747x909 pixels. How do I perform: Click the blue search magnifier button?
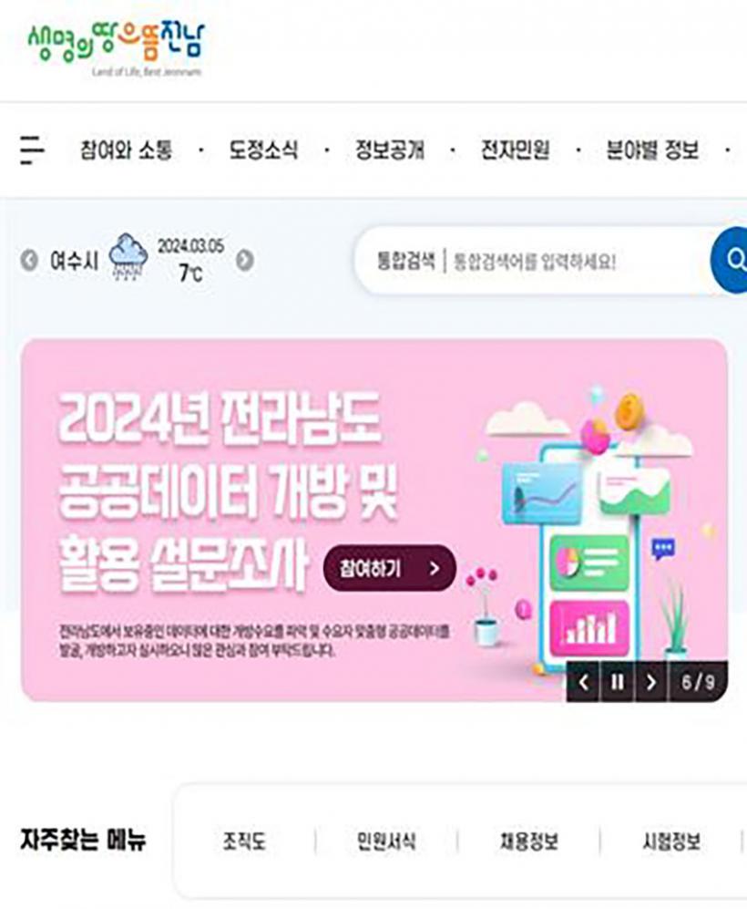point(730,260)
